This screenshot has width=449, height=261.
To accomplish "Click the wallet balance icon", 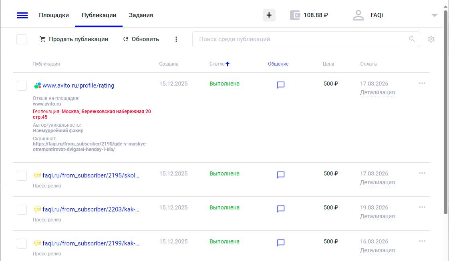I will 295,15.
